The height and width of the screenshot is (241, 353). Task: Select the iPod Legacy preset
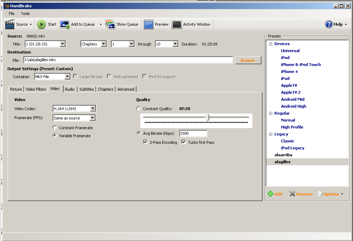pos(292,148)
